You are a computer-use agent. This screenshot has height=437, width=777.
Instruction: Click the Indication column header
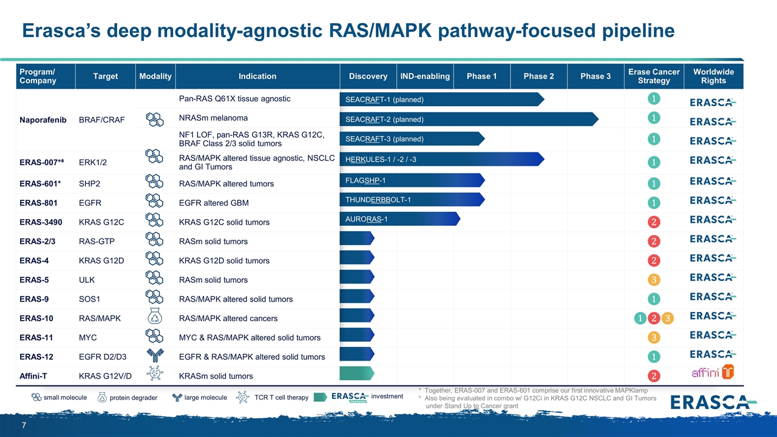pyautogui.click(x=257, y=76)
